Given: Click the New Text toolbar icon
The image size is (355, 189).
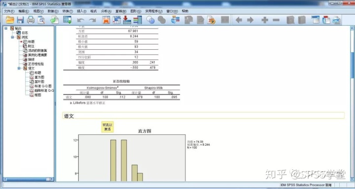Looking at the screenshot, I should pyautogui.click(x=337, y=20).
